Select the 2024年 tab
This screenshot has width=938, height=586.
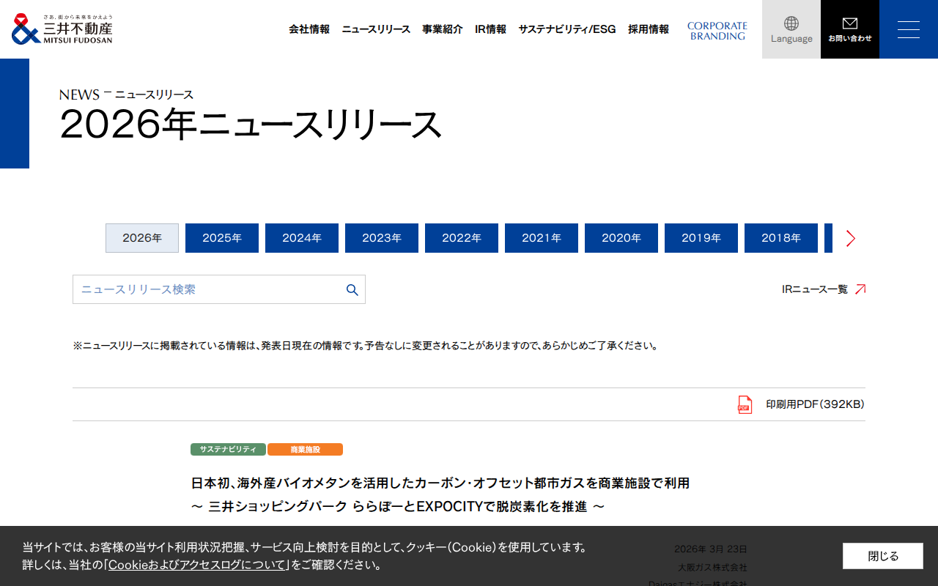coord(302,238)
